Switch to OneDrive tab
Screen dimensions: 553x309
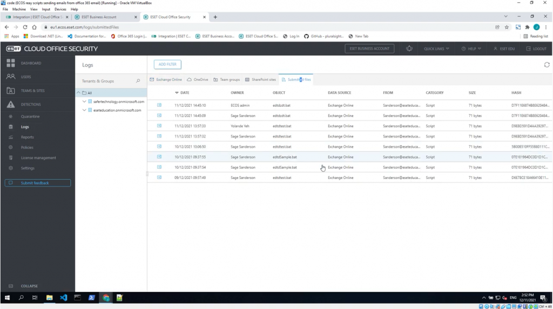tap(198, 80)
